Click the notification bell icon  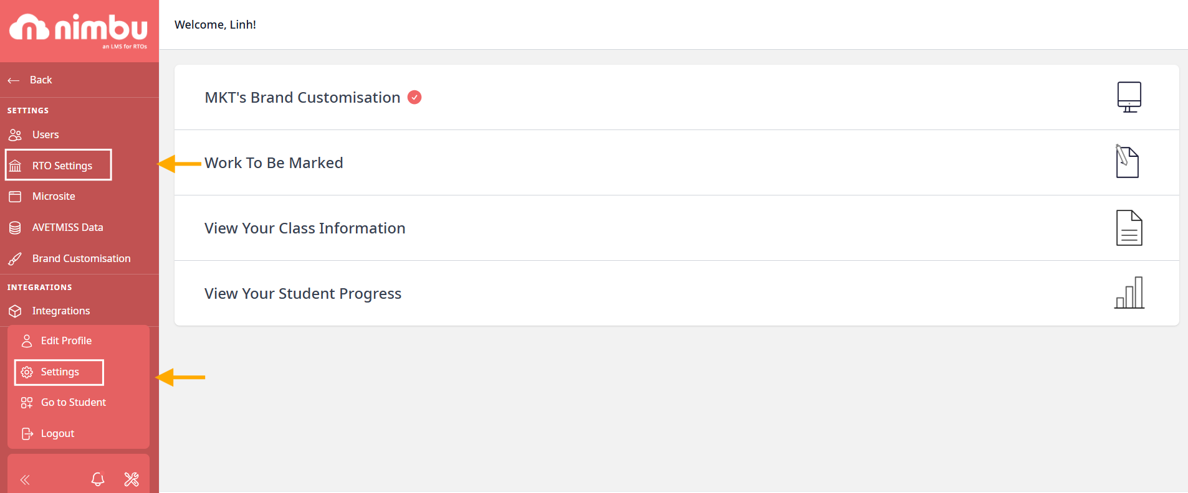point(98,479)
